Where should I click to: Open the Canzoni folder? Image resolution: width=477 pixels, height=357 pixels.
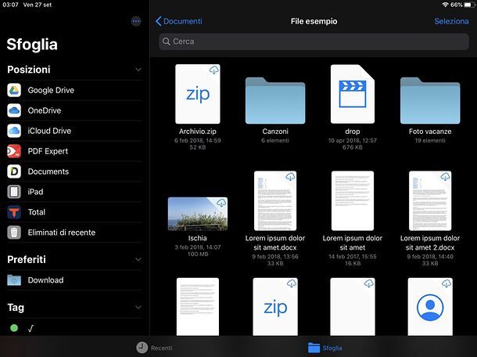pyautogui.click(x=275, y=100)
